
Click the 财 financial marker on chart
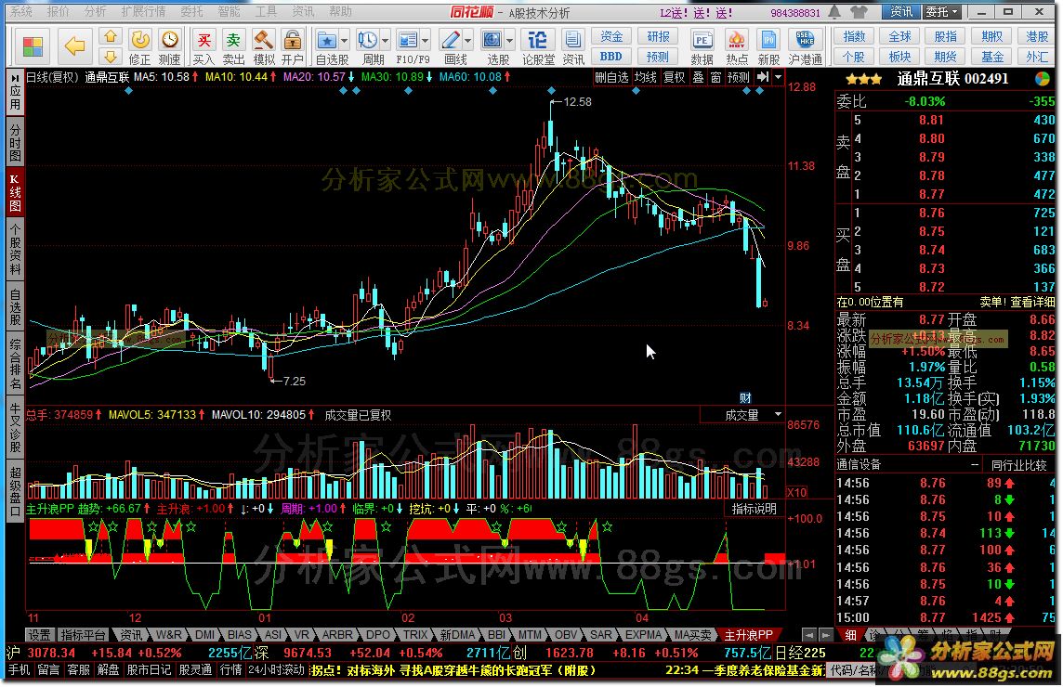tap(745, 397)
